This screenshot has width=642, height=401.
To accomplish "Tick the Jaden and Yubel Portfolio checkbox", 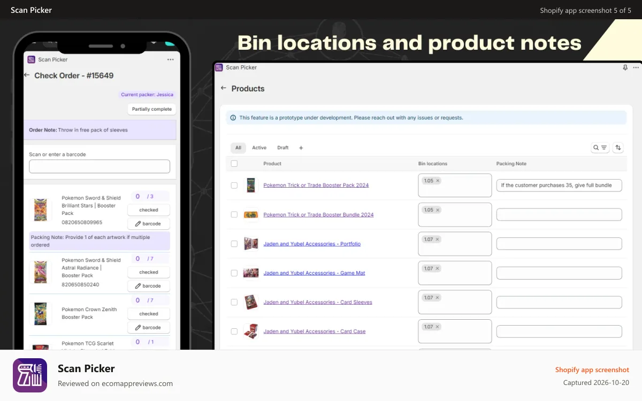I will tap(234, 244).
